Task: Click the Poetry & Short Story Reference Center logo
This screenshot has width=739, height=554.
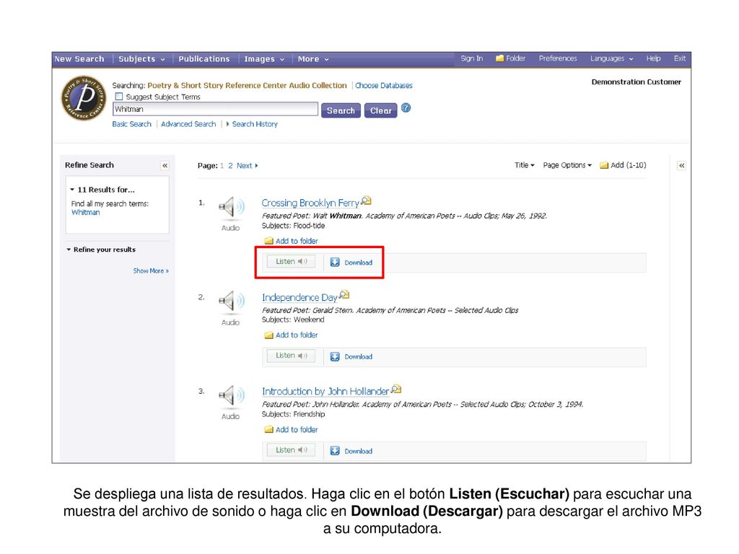Action: point(84,98)
